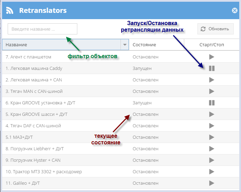Start retranslation for 5.1 МАЗ+ДУТ
241x192 pixels.
[x=211, y=137]
